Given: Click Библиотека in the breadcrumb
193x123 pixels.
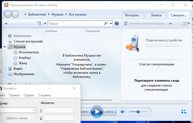Looking at the screenshot, I should click(x=37, y=14).
